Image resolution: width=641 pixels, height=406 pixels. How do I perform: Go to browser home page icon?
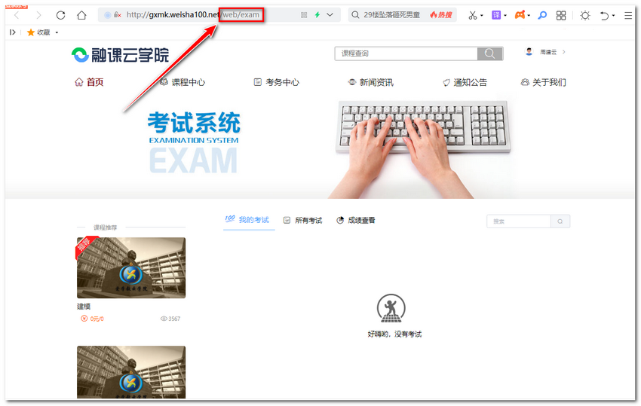[81, 15]
